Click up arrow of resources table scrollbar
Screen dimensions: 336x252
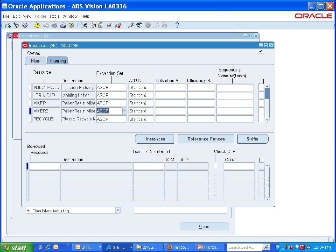(x=267, y=86)
